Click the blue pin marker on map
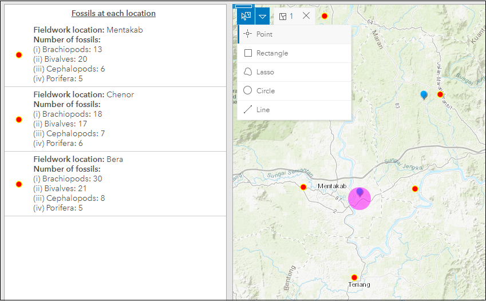Screen dimensions: 486x301 [424, 95]
